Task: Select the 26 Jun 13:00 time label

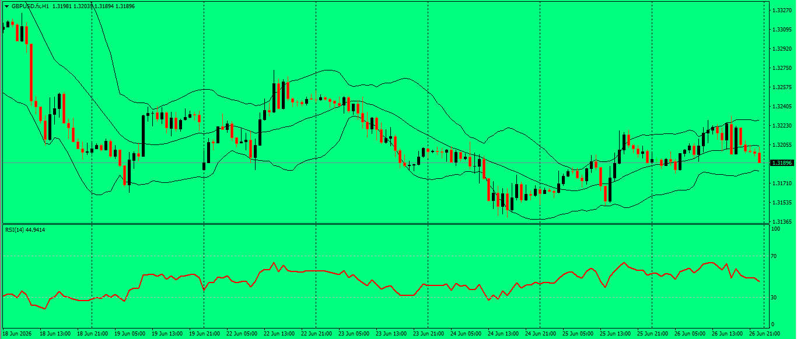Action: click(727, 334)
